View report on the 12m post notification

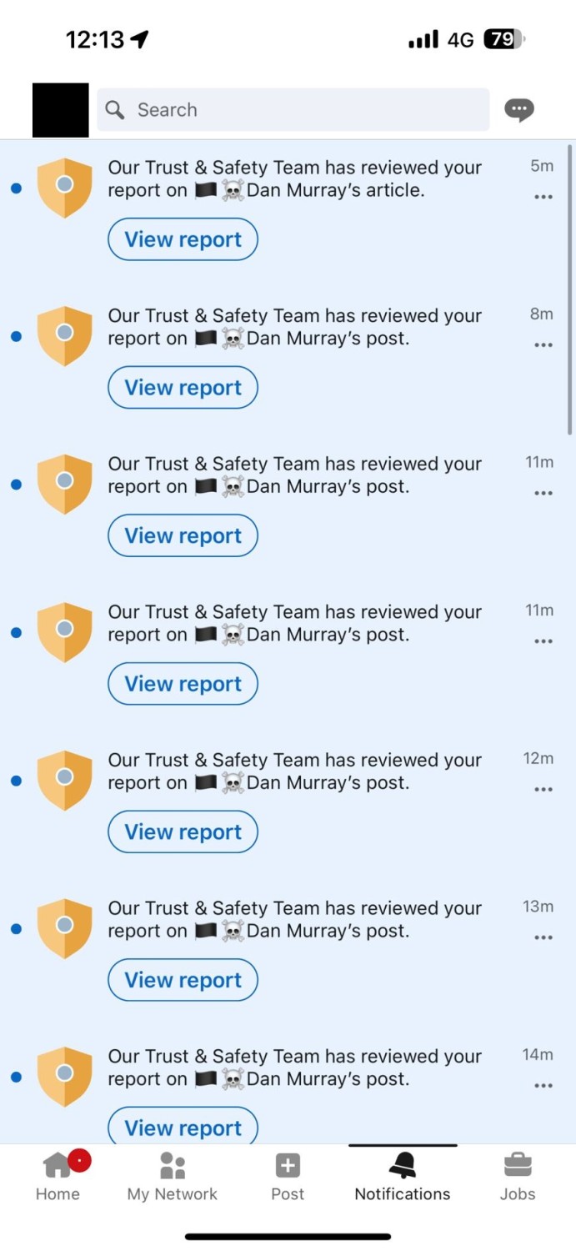(183, 831)
